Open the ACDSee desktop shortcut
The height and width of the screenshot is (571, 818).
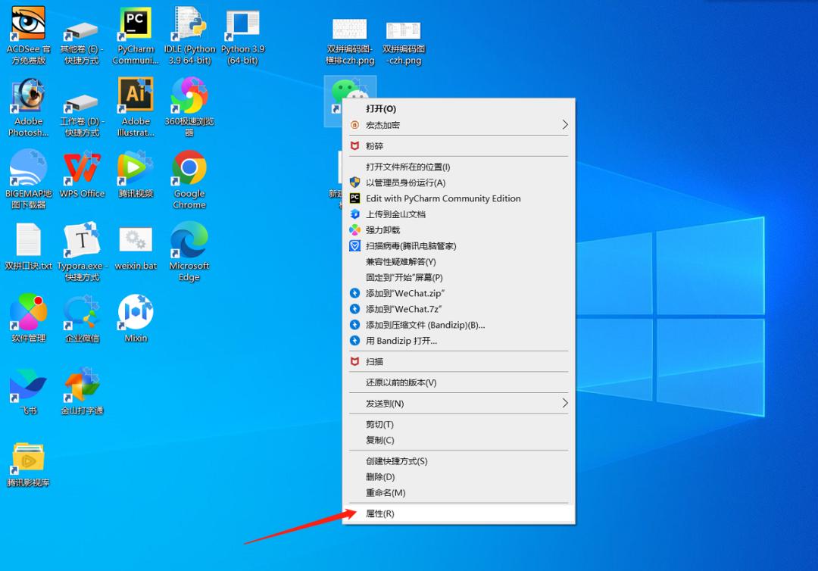pyautogui.click(x=28, y=25)
